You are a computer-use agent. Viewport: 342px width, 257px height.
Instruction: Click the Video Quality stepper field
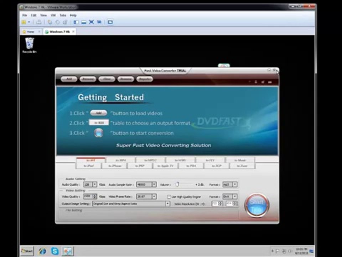coord(90,196)
